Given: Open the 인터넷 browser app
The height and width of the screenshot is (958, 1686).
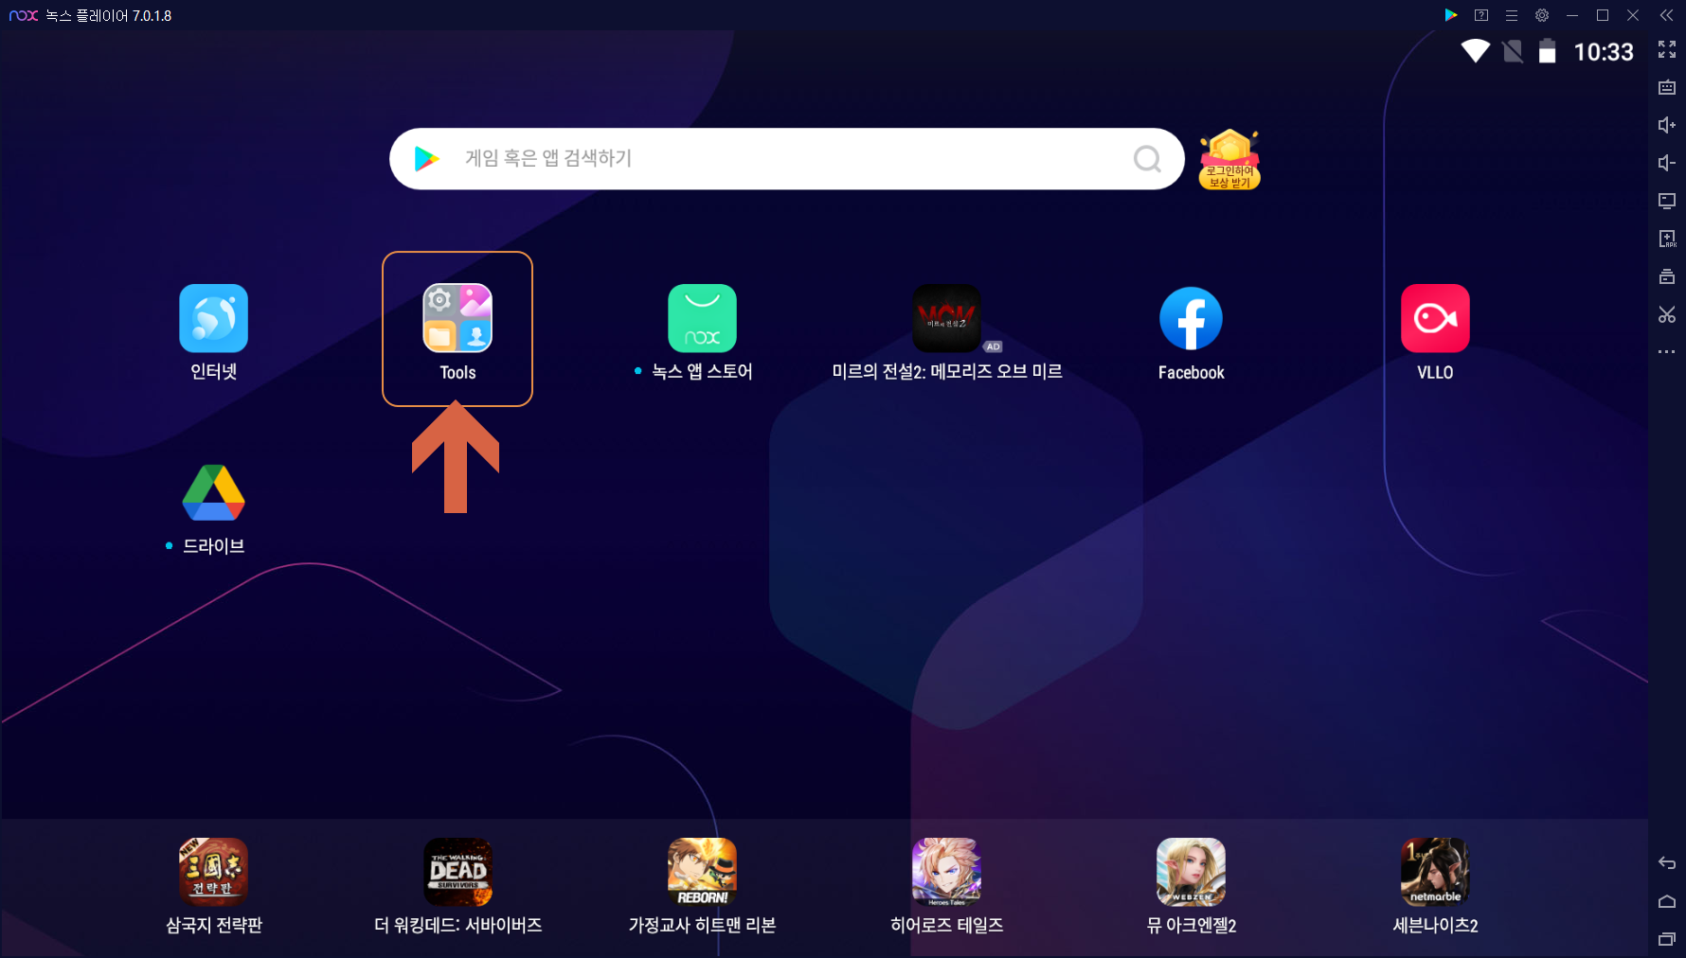Looking at the screenshot, I should (x=214, y=318).
